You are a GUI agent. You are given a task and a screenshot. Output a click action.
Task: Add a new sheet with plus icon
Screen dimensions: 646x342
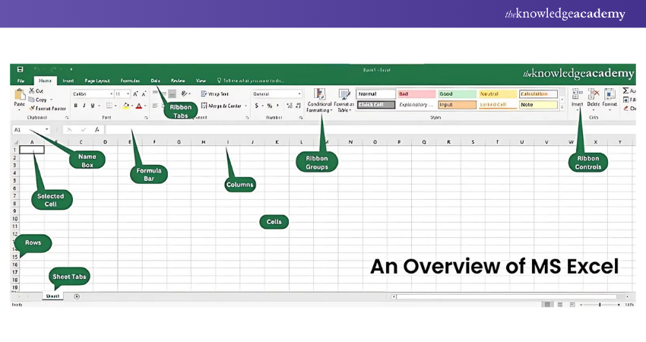pyautogui.click(x=77, y=296)
